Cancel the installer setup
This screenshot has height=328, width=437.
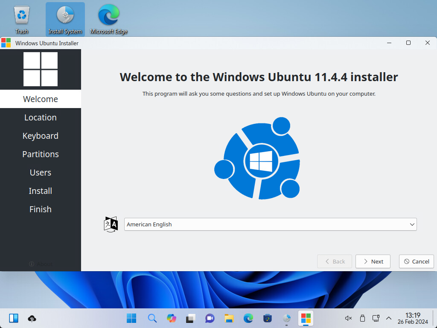click(x=417, y=261)
